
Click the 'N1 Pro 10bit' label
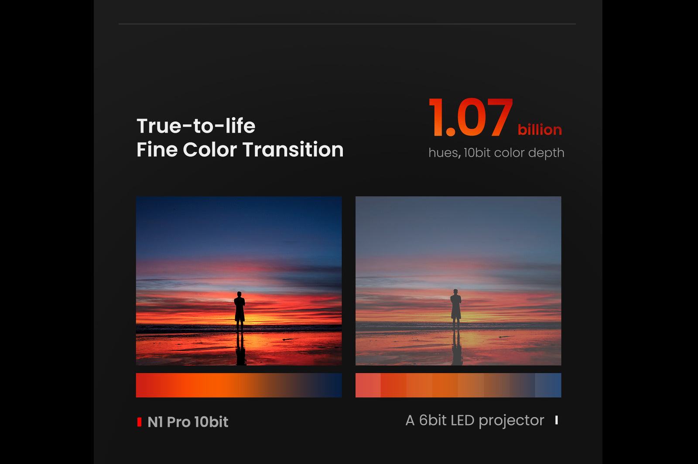coord(188,422)
